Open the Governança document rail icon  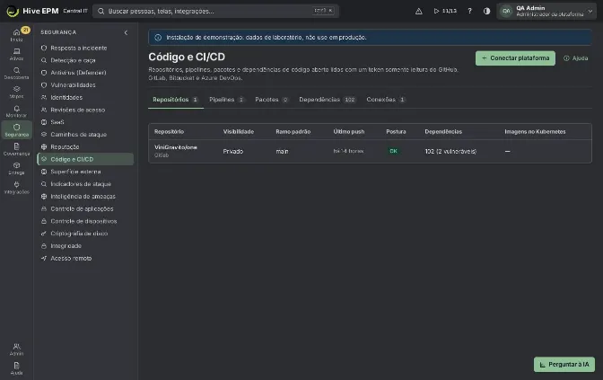click(x=16, y=149)
